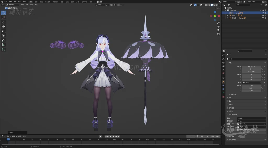
Task: Open the shading options dropdown arrow
Action: (x=219, y=5)
